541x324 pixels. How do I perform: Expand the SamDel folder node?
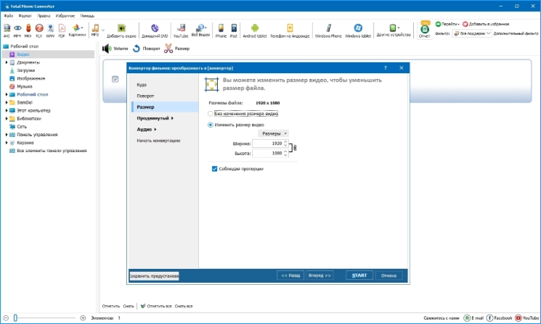(7, 102)
